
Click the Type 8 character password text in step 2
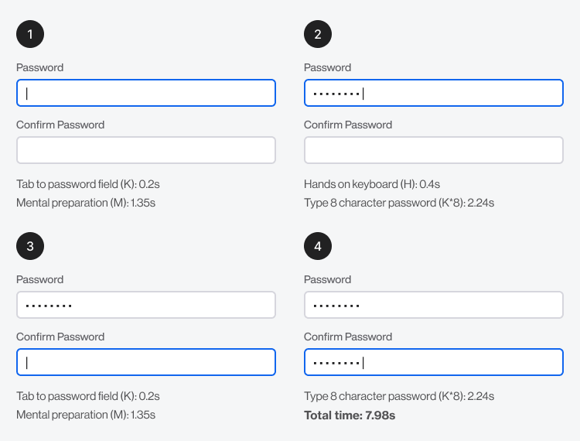(x=399, y=203)
